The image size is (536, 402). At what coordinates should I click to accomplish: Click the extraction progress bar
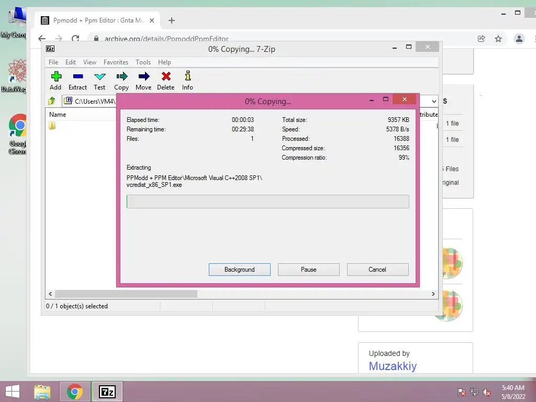tap(267, 202)
